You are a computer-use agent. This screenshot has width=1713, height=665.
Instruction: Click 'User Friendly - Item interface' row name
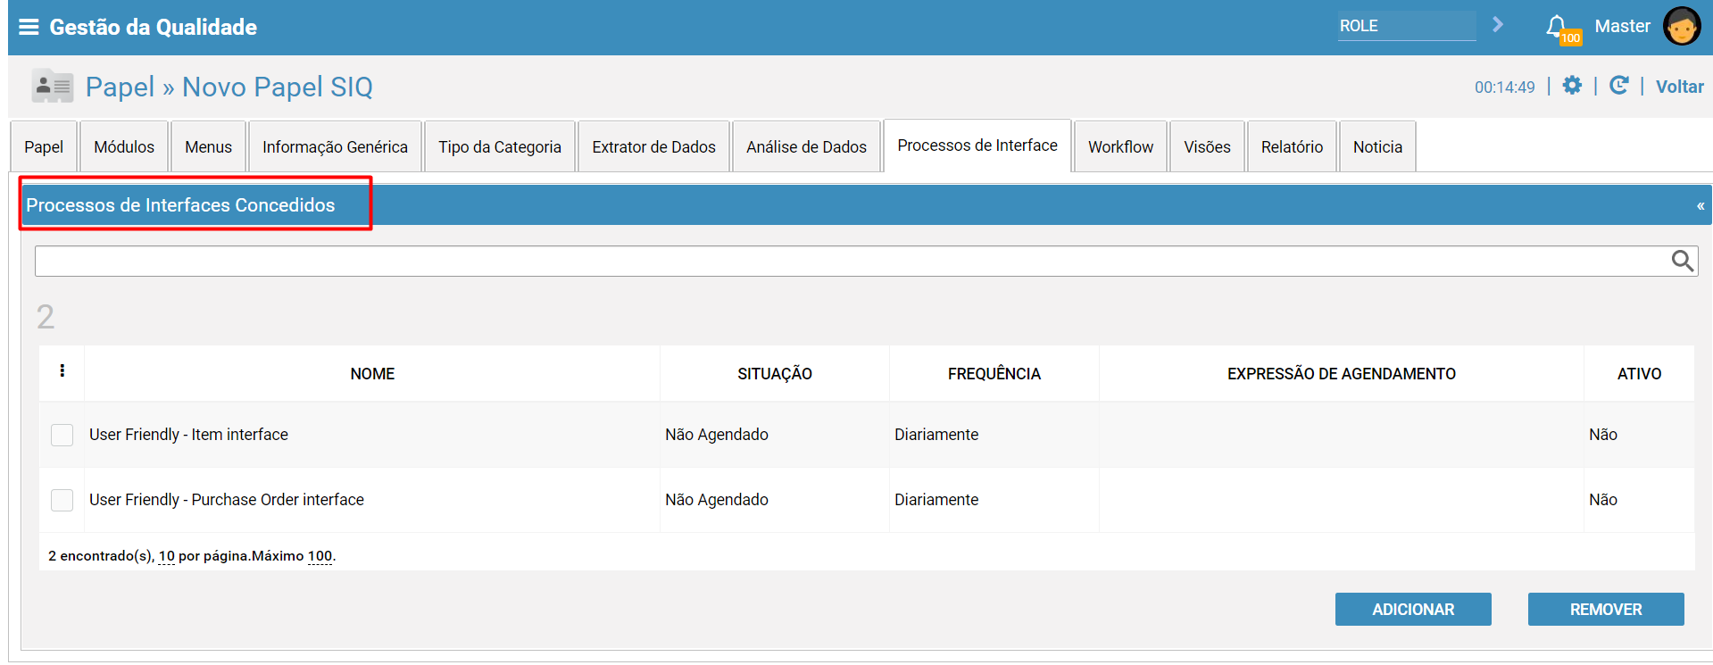click(188, 435)
